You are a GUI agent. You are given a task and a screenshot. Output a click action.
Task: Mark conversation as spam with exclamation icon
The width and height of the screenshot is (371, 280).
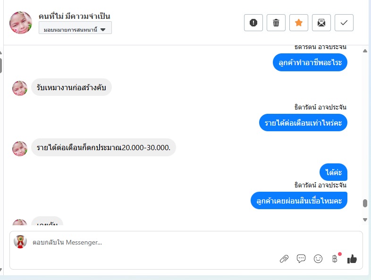pyautogui.click(x=253, y=23)
